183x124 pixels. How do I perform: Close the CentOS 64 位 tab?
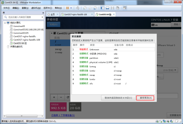pyautogui.click(x=114, y=14)
